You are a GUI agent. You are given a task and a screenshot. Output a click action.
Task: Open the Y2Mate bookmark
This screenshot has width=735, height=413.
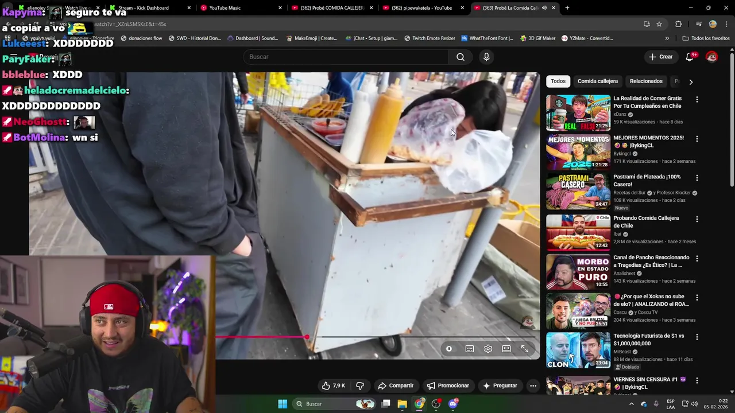click(587, 38)
